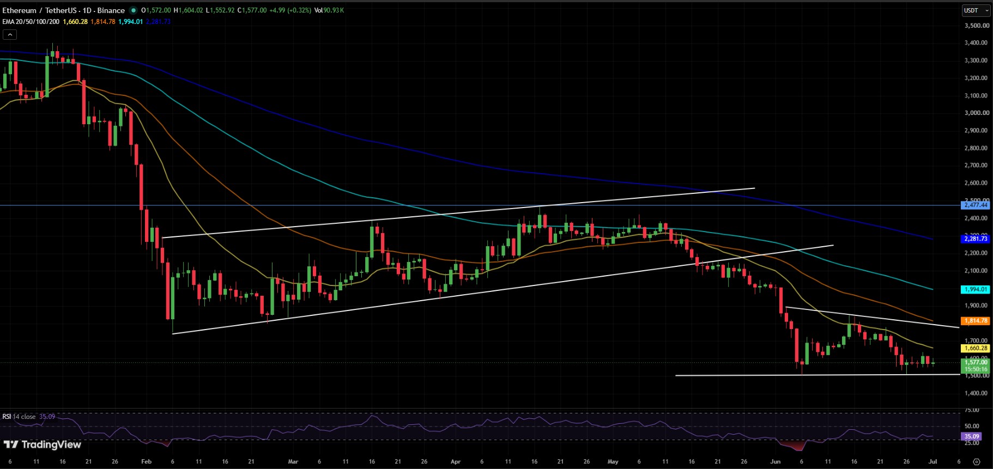Click the close price value 1,577.00
Screen dimensions: 993x469
click(255, 10)
